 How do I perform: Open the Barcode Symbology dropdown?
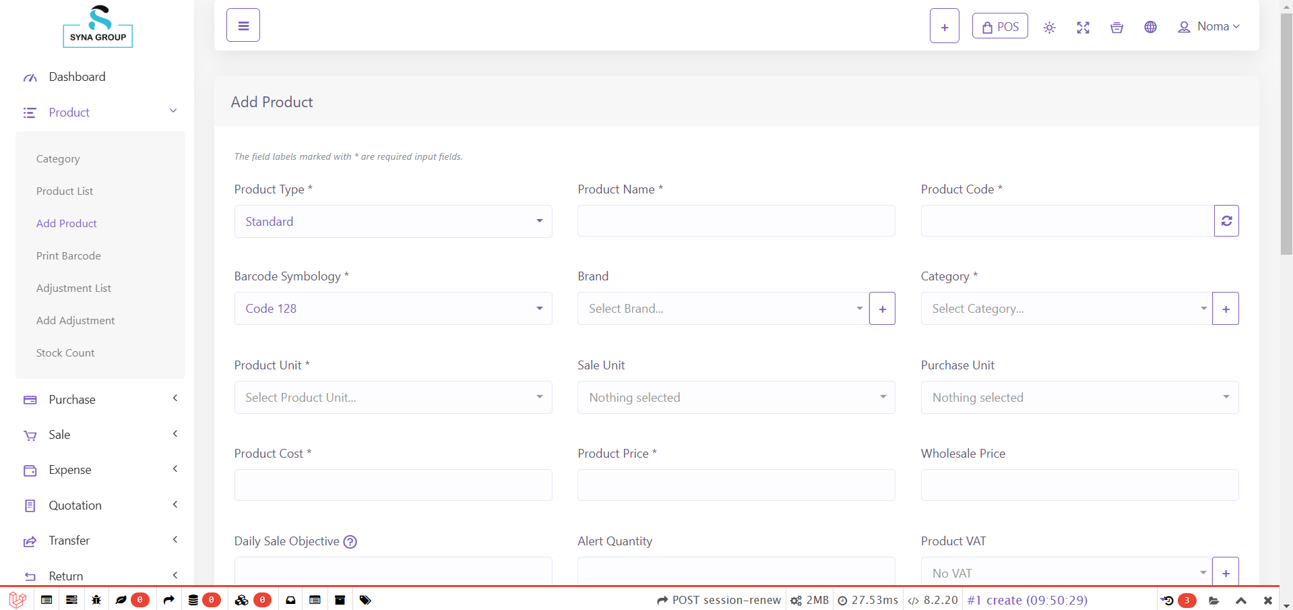point(393,308)
